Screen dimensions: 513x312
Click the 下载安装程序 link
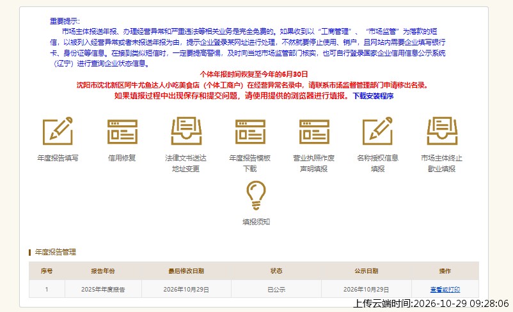[373, 96]
